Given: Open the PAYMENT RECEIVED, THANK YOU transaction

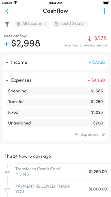Looking at the screenshot, I should pos(63,189).
